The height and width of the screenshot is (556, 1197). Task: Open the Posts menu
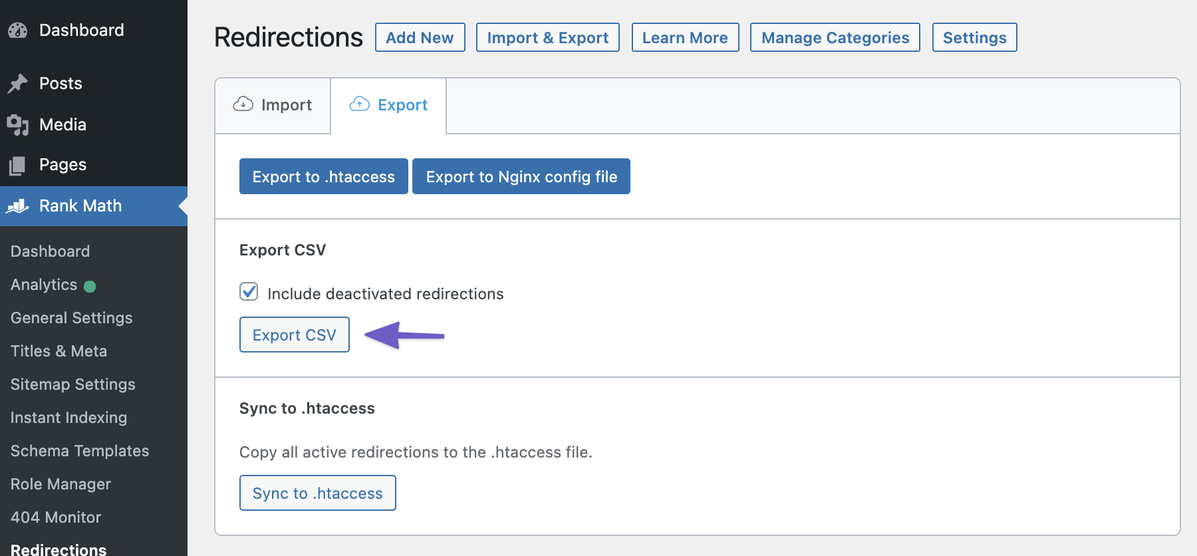(94, 83)
